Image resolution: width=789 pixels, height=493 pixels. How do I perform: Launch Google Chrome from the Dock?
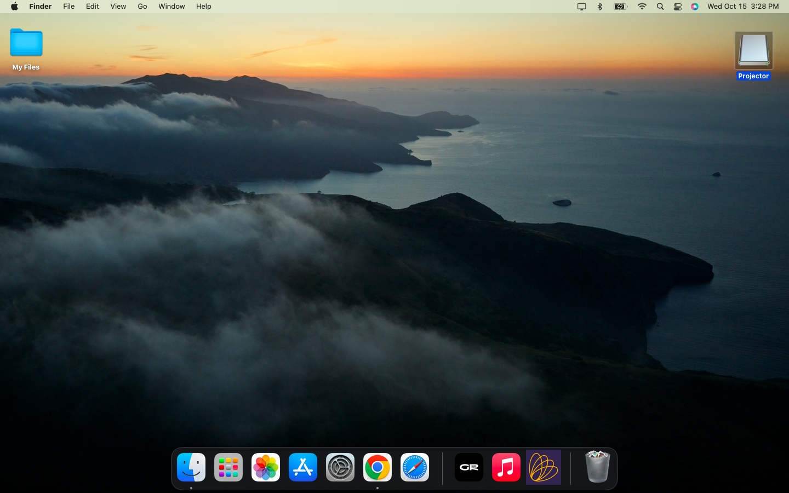coord(378,467)
